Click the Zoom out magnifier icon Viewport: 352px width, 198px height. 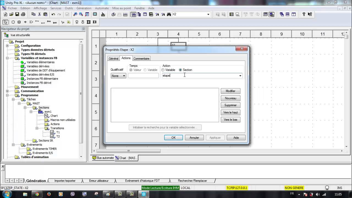pyautogui.click(x=81, y=14)
